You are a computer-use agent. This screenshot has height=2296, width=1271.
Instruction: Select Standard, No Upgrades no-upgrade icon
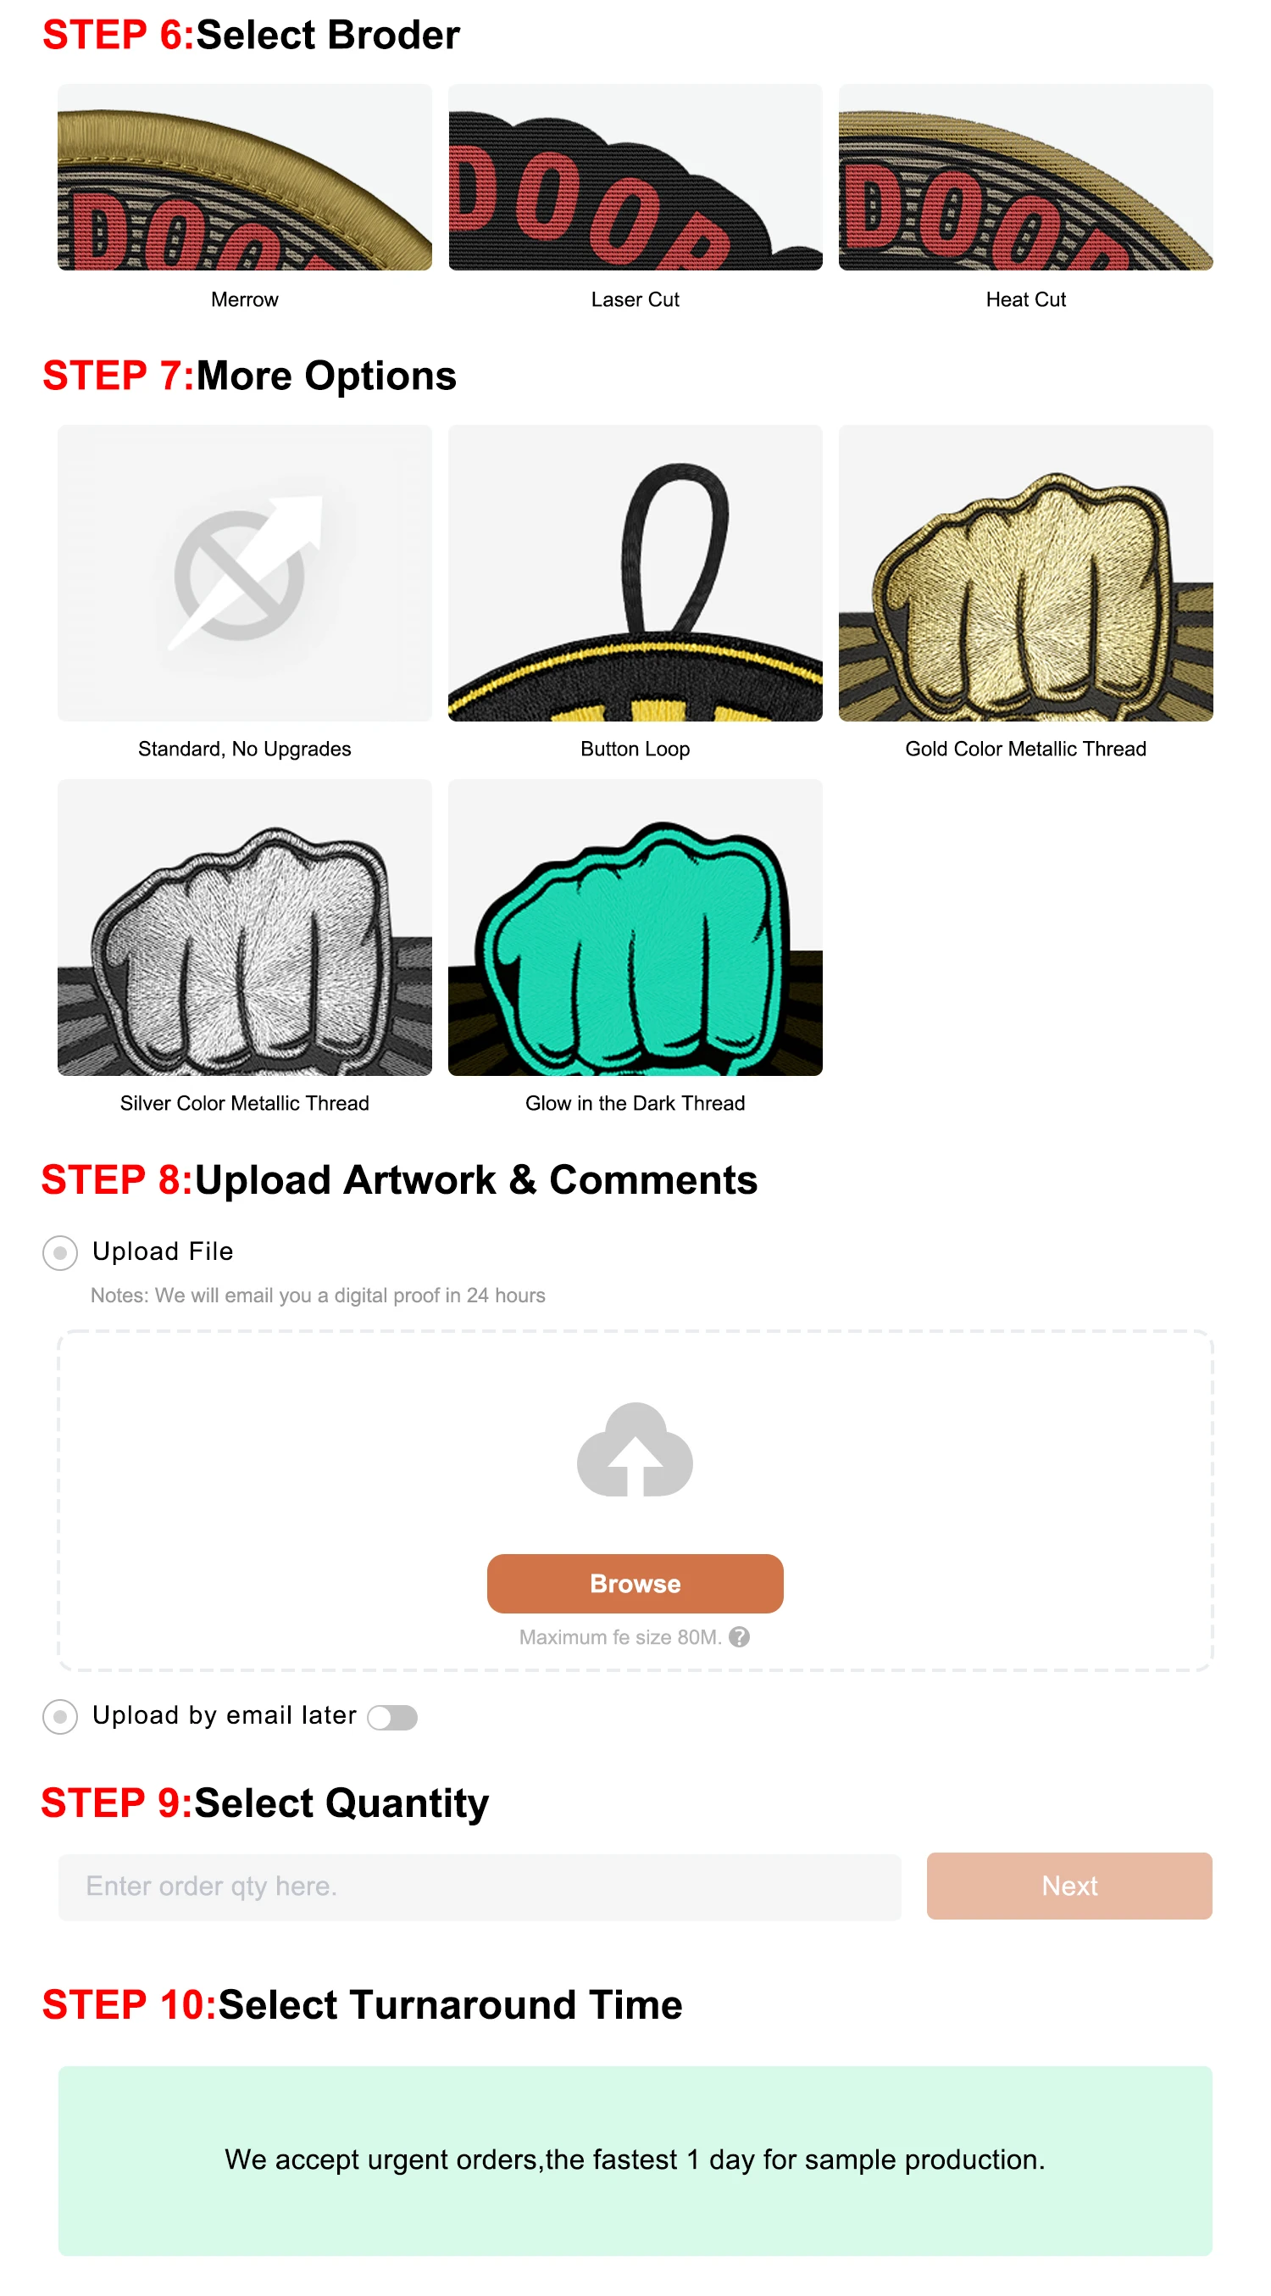point(244,572)
